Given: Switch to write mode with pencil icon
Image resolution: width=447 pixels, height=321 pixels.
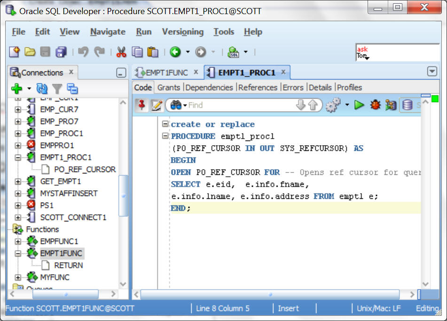Looking at the screenshot, I should [157, 105].
